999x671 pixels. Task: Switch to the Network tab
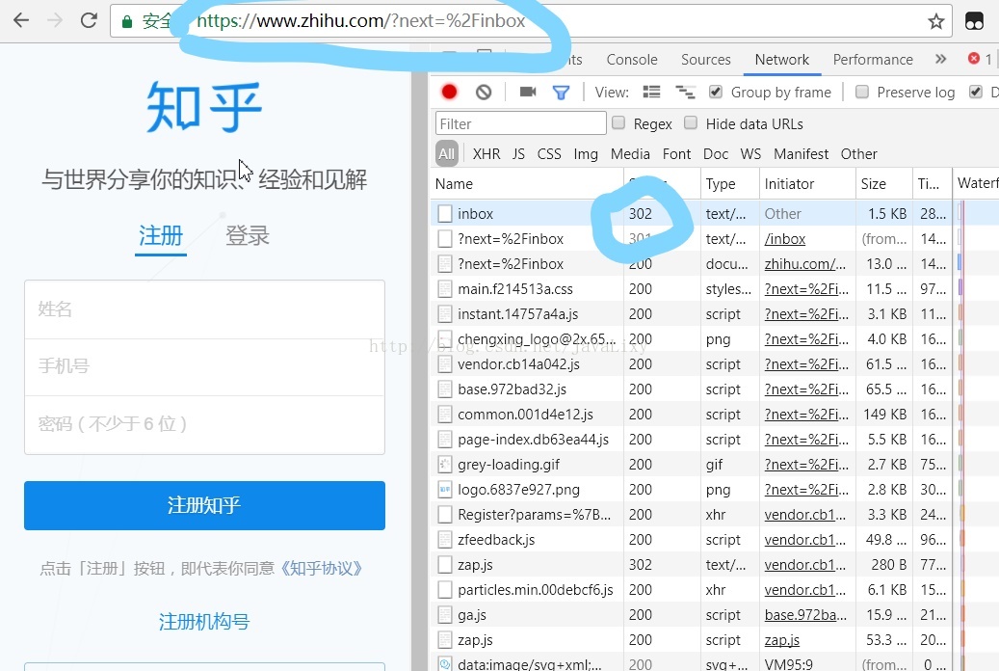point(781,60)
